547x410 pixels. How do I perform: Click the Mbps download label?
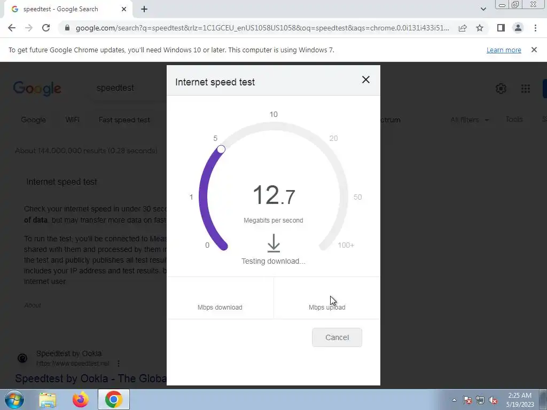click(x=220, y=307)
